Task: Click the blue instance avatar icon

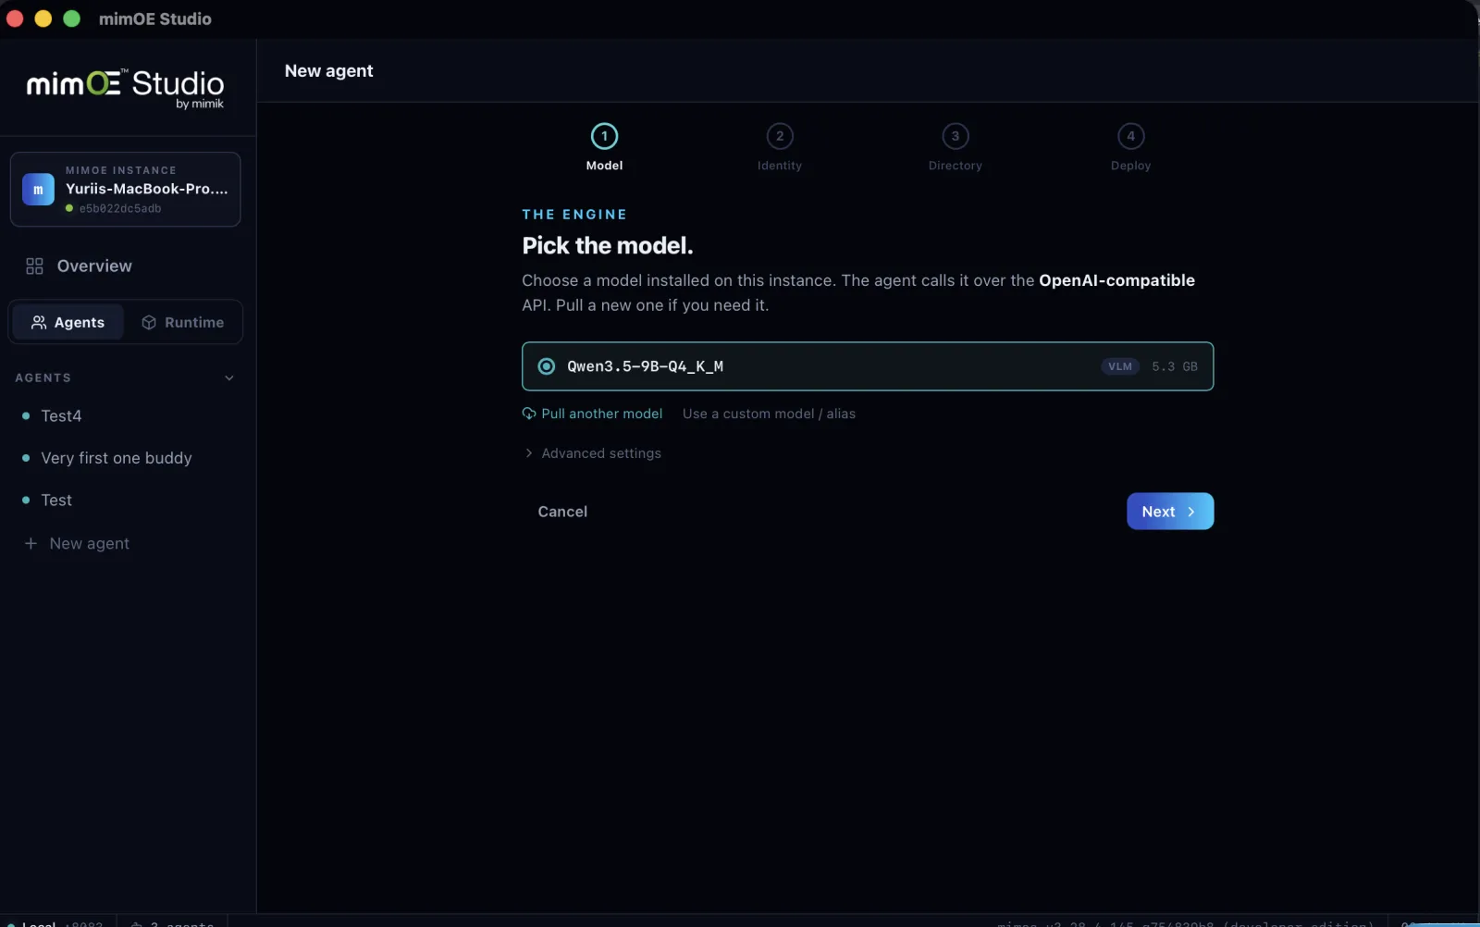Action: coord(38,189)
